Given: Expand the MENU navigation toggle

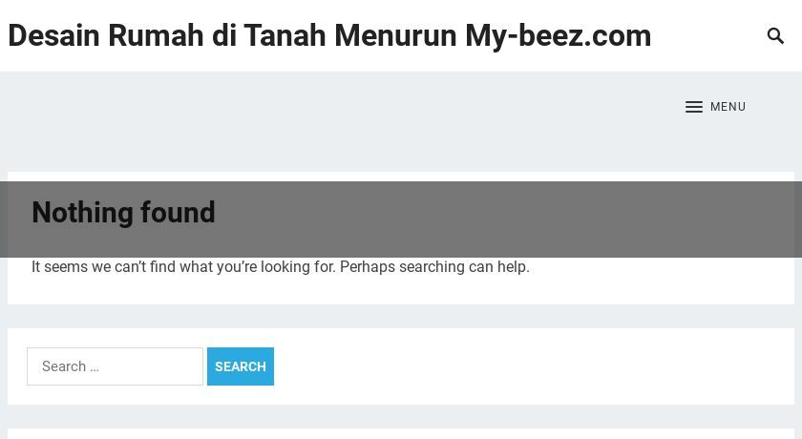Looking at the screenshot, I should [x=715, y=107].
